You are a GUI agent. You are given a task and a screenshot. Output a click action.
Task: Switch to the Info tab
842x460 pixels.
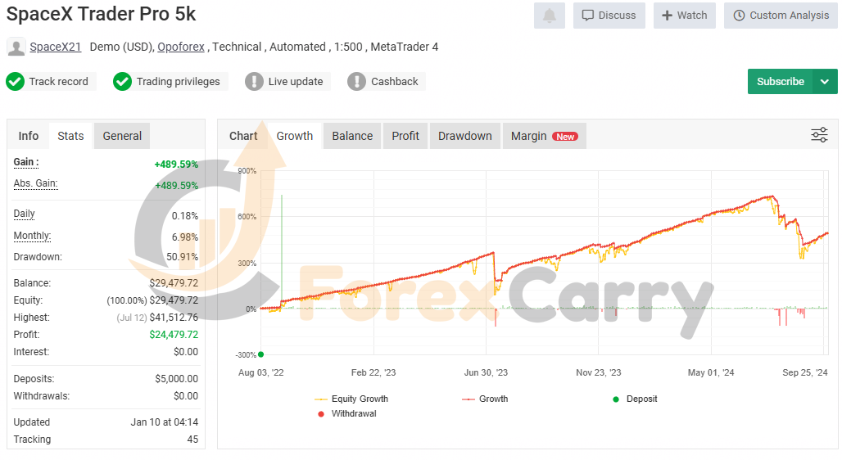point(29,137)
